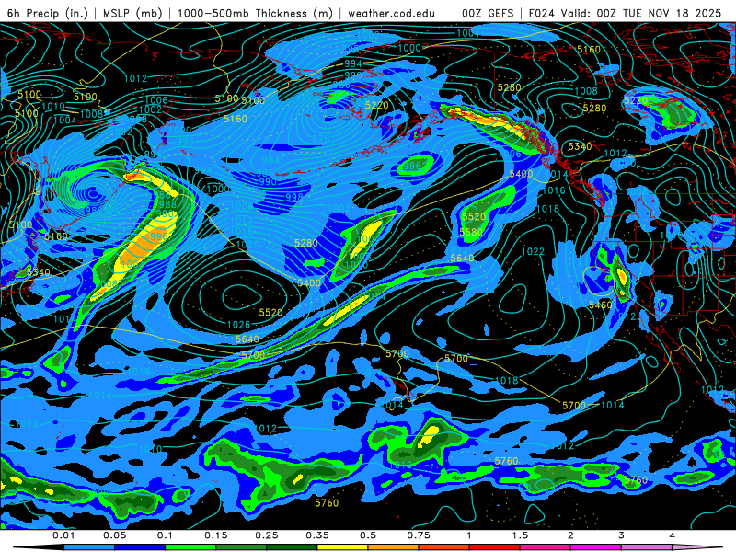The height and width of the screenshot is (552, 736).
Task: Click the '6h Precip (in.)' title text
Action: pos(48,13)
